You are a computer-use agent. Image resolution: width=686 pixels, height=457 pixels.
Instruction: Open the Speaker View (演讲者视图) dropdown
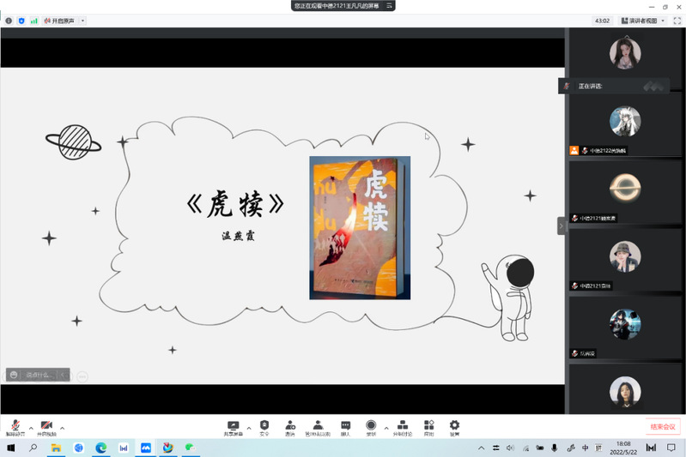647,21
